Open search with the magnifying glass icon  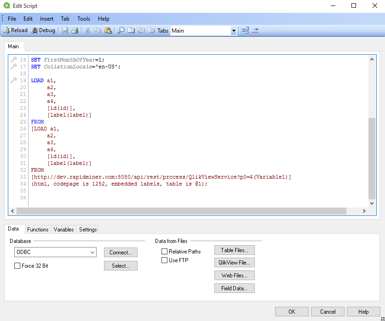121,30
